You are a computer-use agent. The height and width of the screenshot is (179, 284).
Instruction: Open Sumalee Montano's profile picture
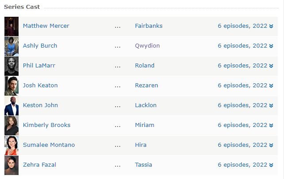click(x=12, y=145)
